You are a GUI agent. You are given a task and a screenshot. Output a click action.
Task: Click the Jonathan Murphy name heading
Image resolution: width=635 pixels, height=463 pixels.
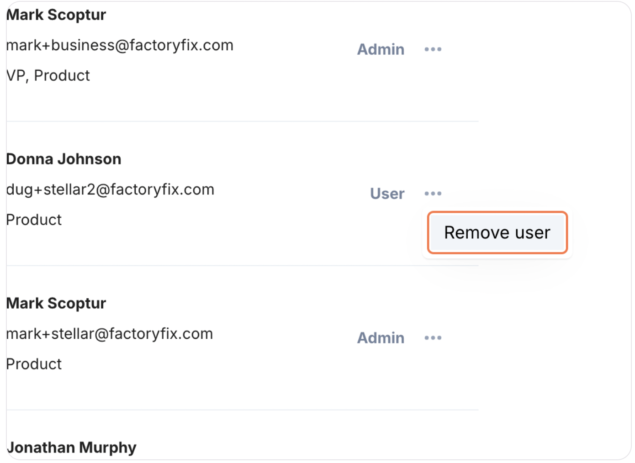coord(72,447)
